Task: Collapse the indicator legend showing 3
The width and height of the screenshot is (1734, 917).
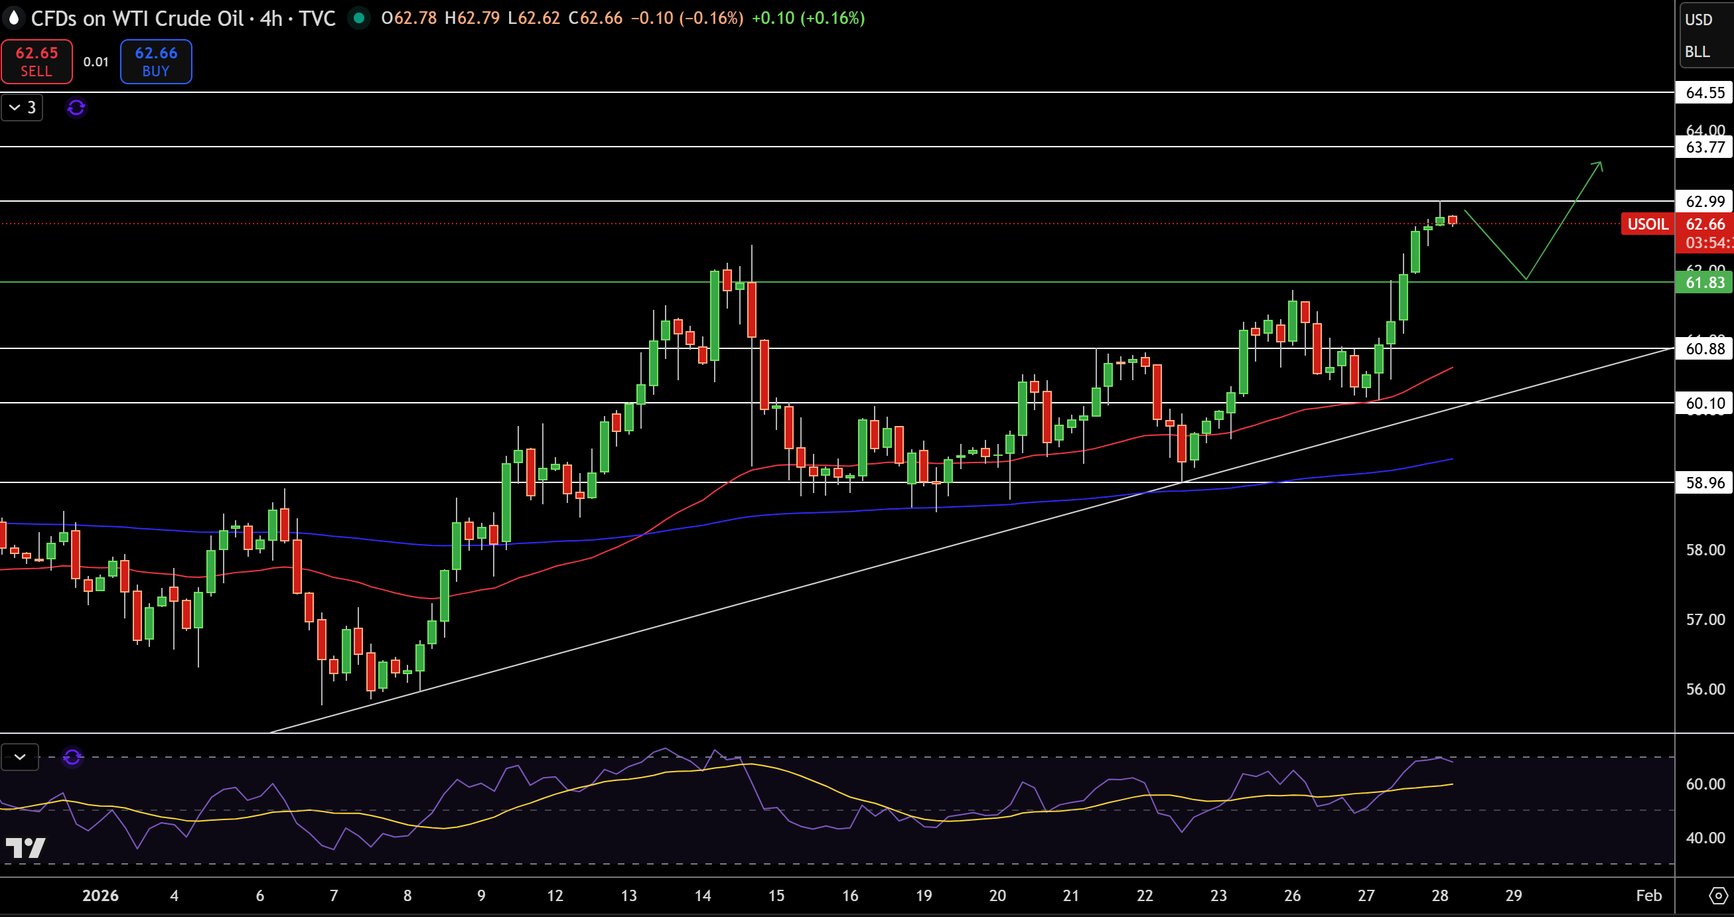Action: (22, 107)
